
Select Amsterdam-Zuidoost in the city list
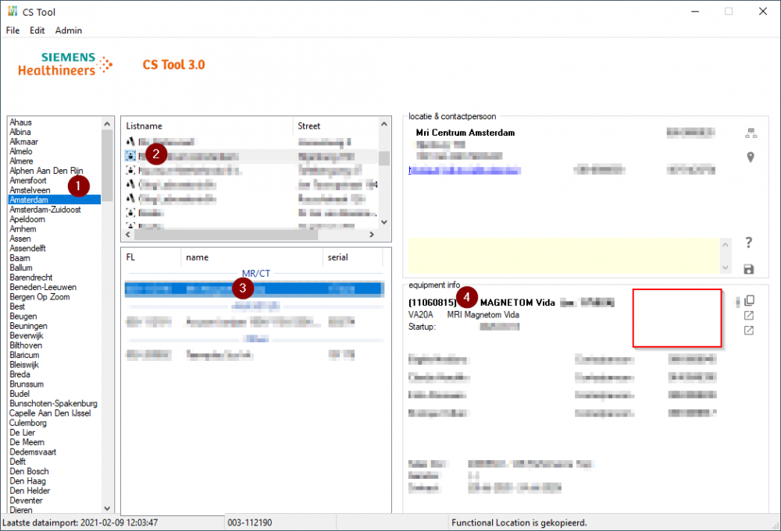[45, 209]
